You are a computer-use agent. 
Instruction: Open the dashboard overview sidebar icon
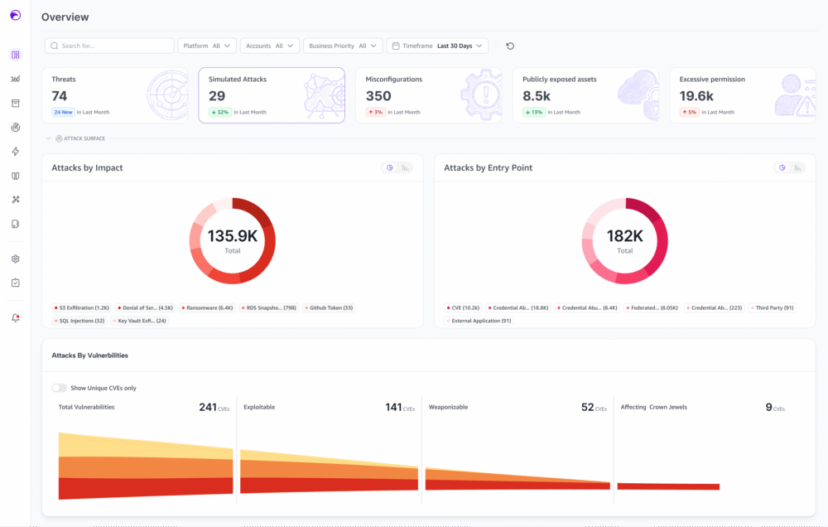pyautogui.click(x=15, y=55)
